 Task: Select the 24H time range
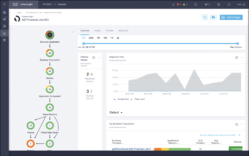(x=91, y=38)
